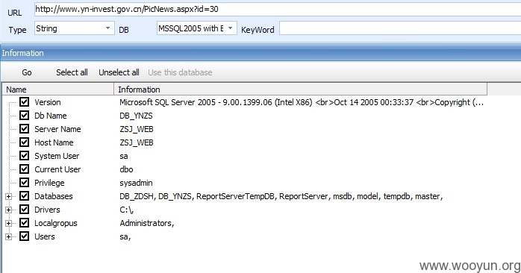The height and width of the screenshot is (273, 521).
Task: Click Unselect all in toolbar
Action: (119, 72)
